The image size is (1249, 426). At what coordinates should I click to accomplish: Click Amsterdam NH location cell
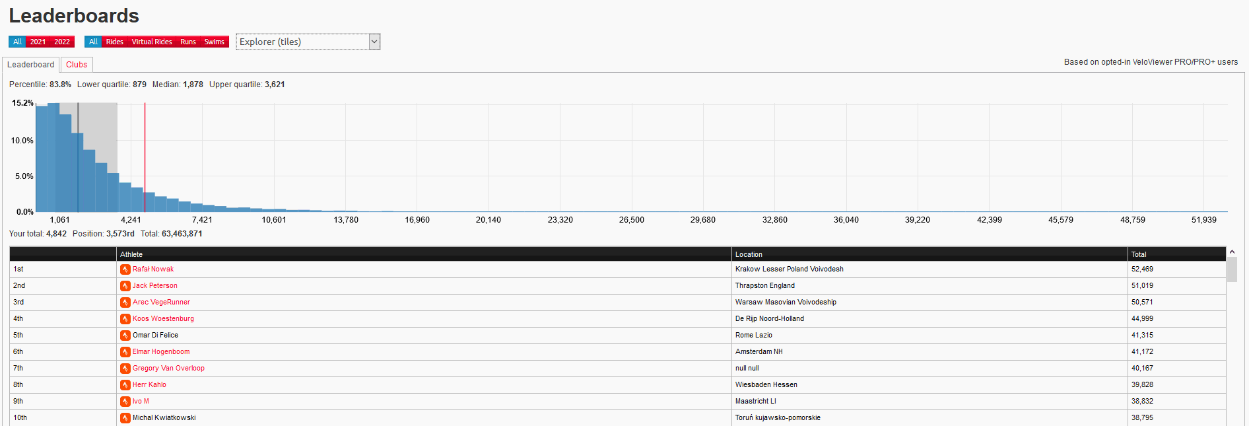tap(929, 352)
